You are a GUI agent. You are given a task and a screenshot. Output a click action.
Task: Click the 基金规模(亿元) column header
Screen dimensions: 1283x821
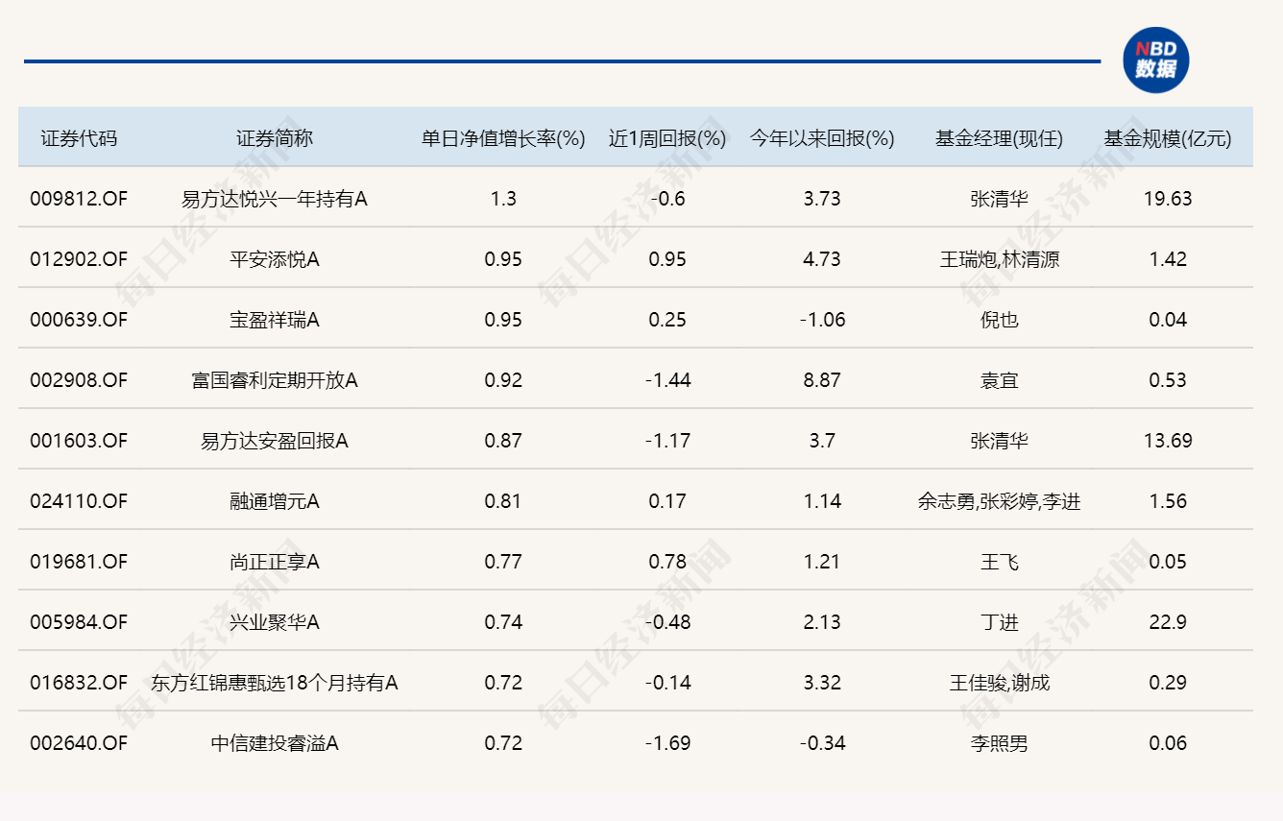pos(1168,138)
